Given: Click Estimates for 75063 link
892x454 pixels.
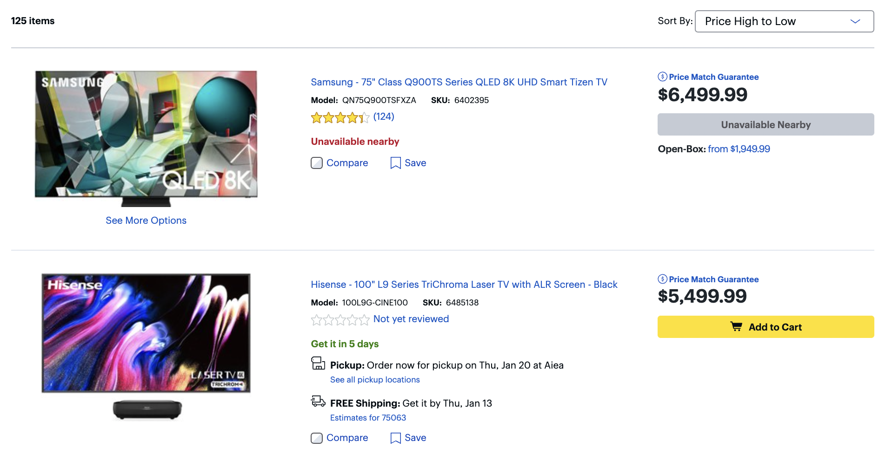Looking at the screenshot, I should [x=368, y=418].
